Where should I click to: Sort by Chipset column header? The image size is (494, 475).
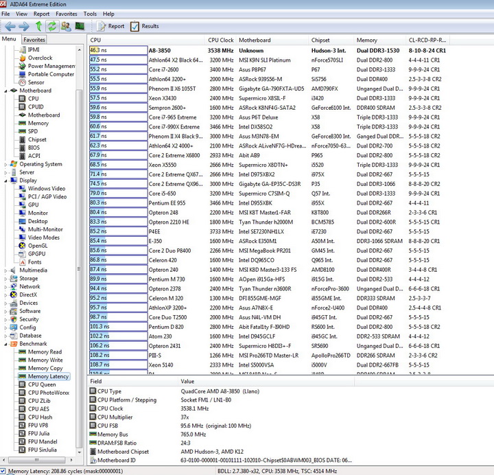point(331,40)
